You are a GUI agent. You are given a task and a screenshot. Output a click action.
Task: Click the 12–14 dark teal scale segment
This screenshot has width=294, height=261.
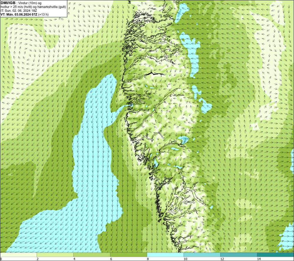tap(239, 255)
